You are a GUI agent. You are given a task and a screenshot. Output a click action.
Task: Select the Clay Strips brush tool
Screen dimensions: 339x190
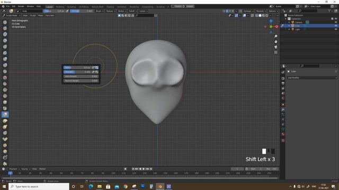point(5,41)
